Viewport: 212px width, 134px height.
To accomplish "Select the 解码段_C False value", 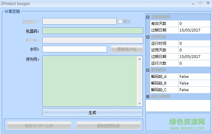I will 194,90.
